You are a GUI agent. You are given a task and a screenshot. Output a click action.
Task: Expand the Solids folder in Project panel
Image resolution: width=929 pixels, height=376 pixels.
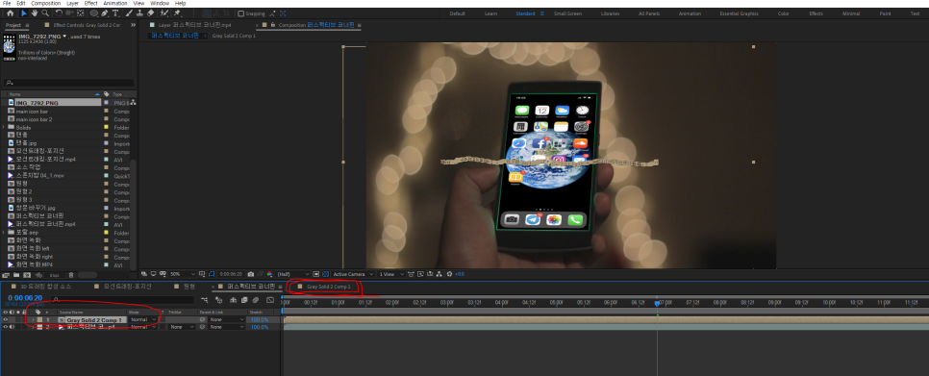point(4,127)
